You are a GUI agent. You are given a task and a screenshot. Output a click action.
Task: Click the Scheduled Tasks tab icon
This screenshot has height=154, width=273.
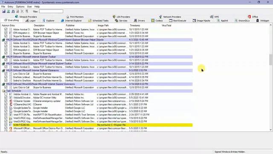(x=90, y=21)
